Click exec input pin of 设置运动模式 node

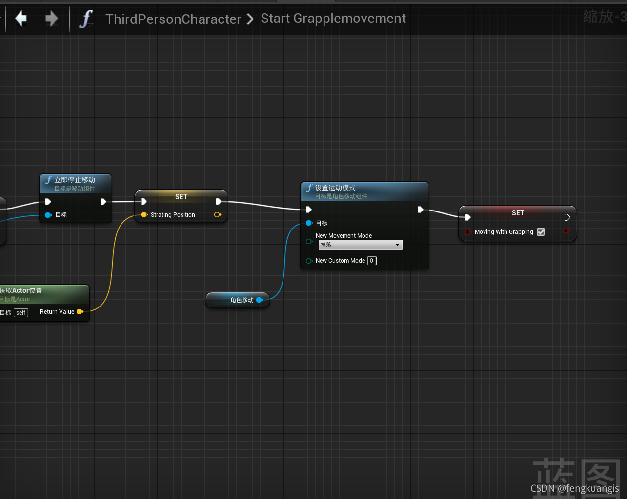pyautogui.click(x=309, y=210)
